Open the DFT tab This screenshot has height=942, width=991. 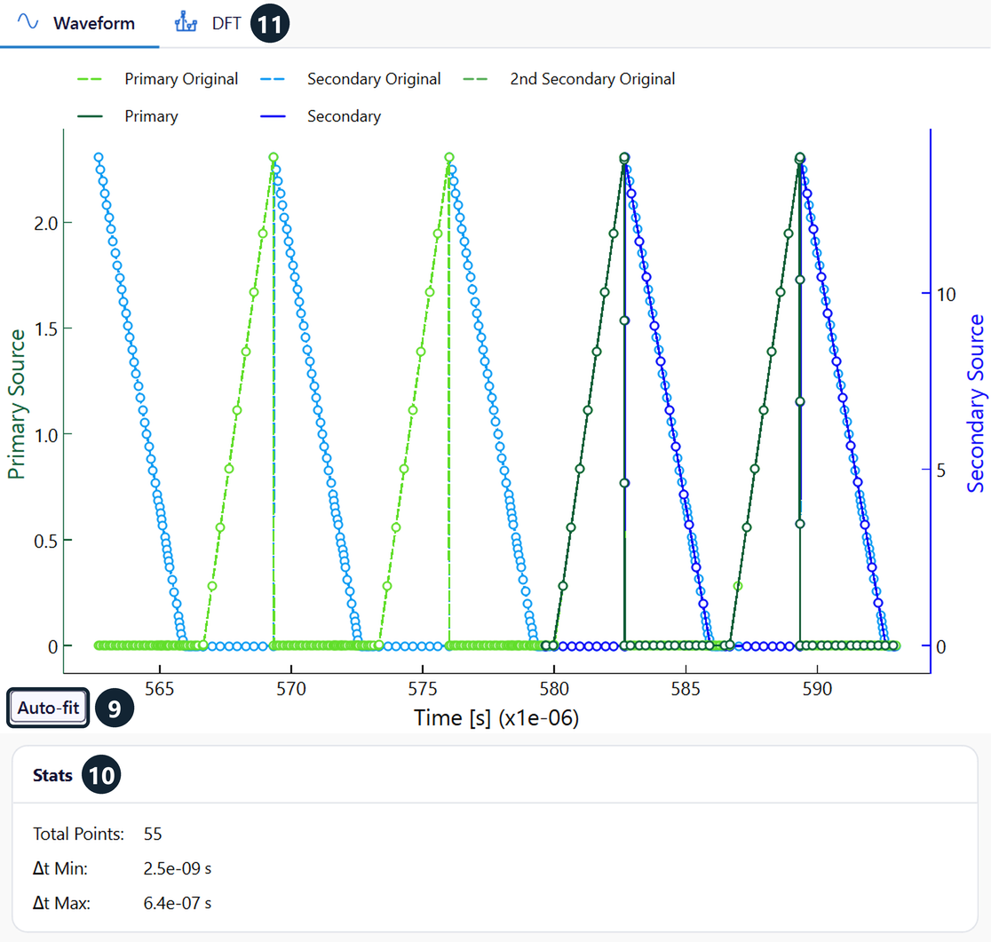(x=209, y=23)
